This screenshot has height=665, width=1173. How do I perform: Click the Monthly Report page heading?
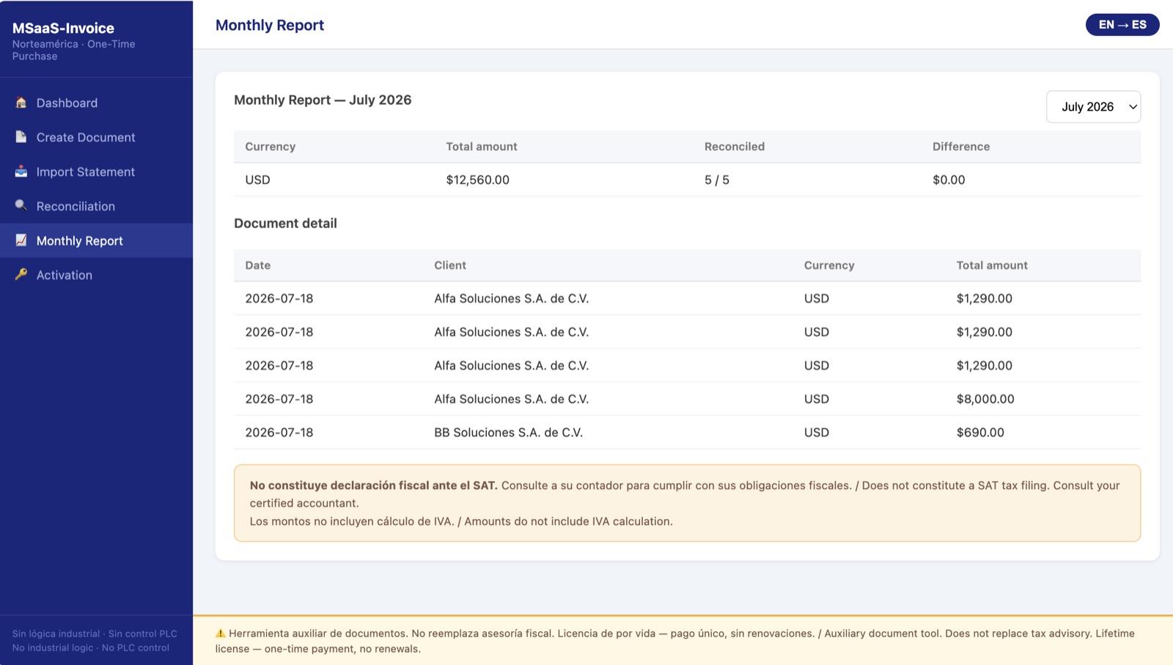(270, 25)
